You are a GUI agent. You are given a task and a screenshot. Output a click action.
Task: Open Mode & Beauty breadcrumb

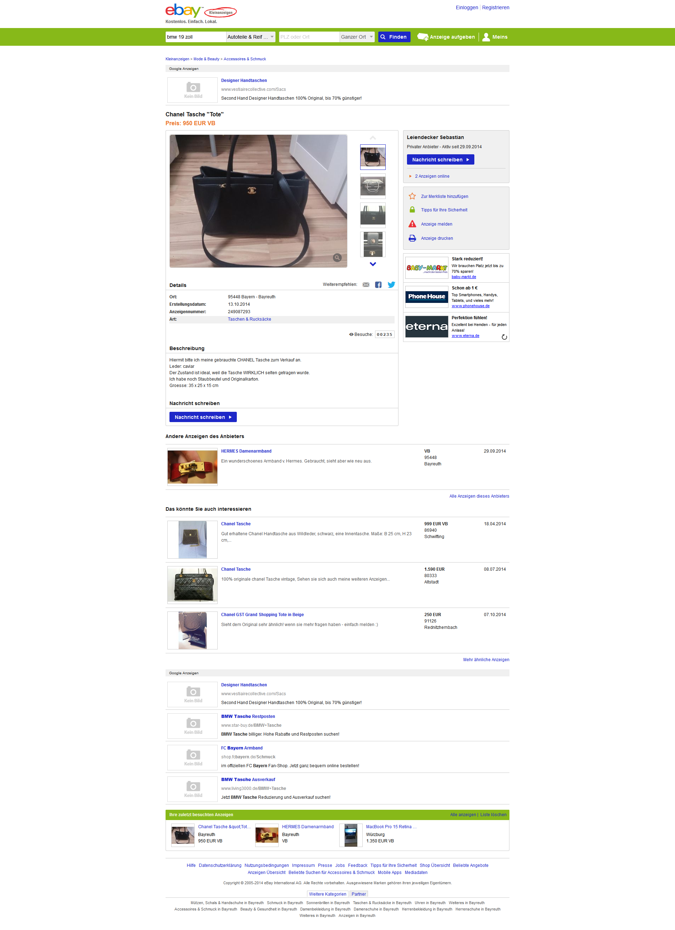206,59
